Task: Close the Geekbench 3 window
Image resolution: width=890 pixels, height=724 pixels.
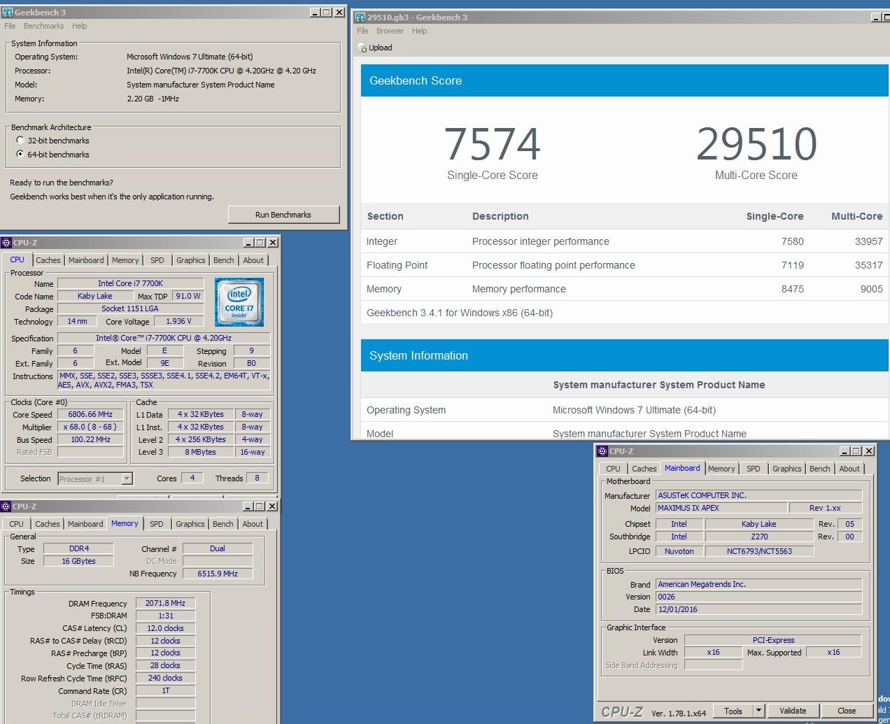Action: (339, 13)
